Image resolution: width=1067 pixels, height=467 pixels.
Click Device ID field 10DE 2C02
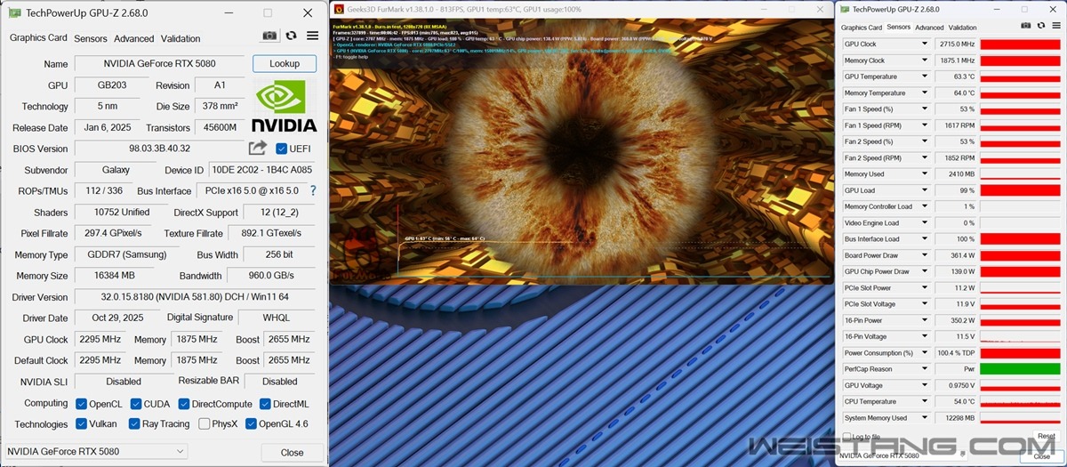[261, 170]
